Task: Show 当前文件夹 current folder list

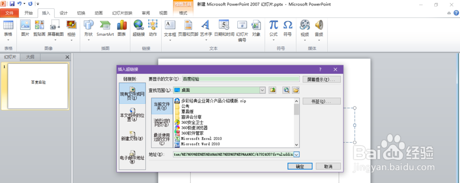Action: click(162, 106)
